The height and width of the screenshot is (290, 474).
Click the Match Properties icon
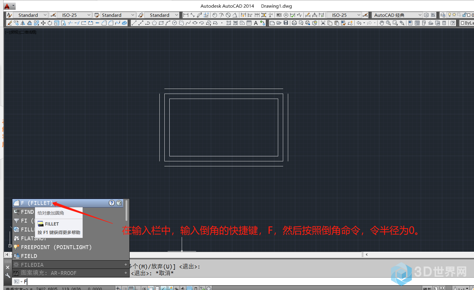pos(343,23)
